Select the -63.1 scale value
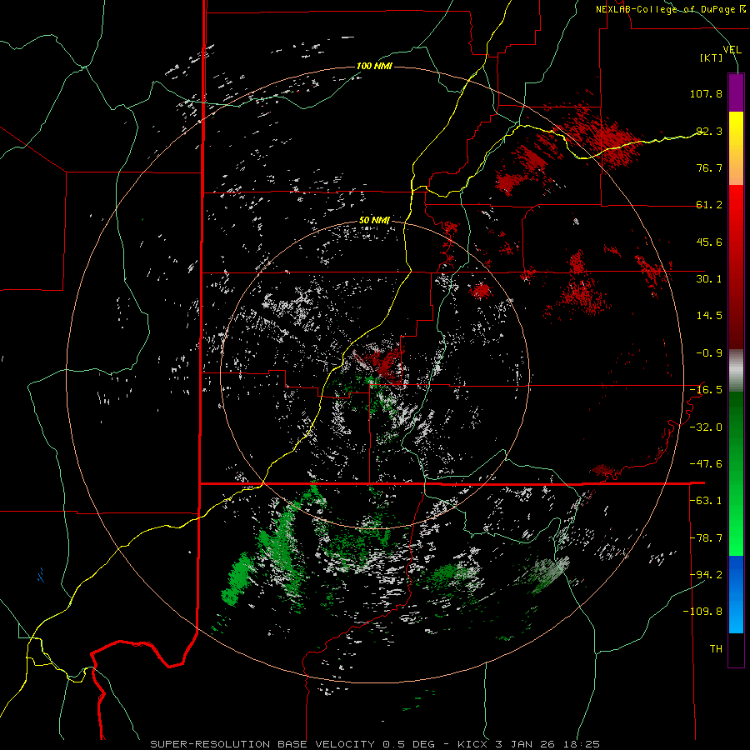 coord(706,501)
